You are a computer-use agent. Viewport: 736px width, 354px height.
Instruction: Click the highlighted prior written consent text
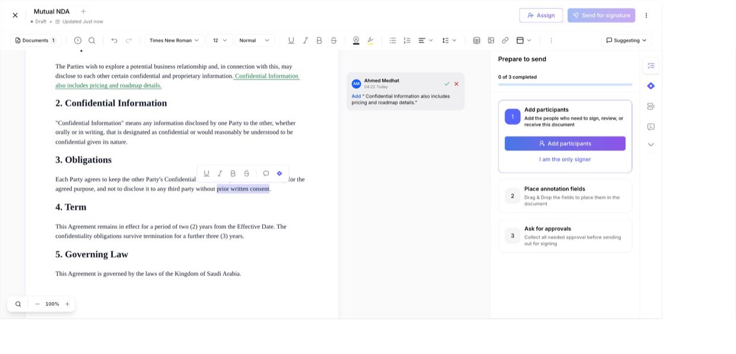243,189
